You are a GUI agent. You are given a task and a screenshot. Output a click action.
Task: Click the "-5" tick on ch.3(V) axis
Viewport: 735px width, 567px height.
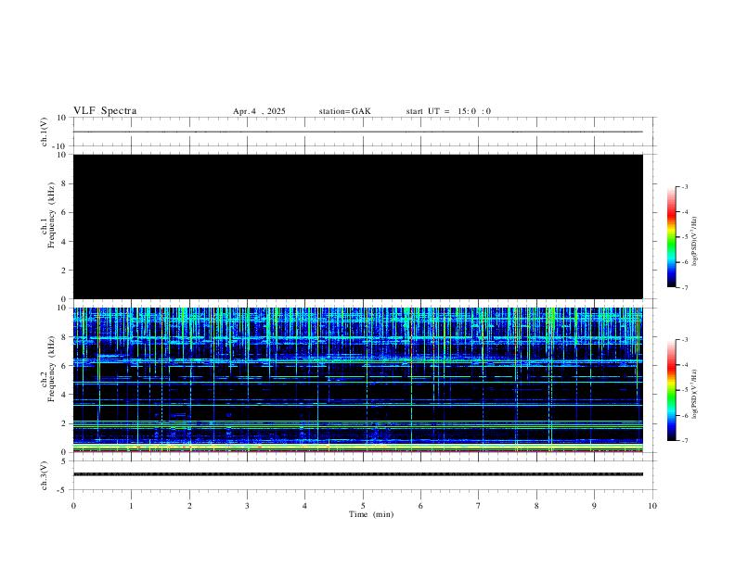[63, 490]
